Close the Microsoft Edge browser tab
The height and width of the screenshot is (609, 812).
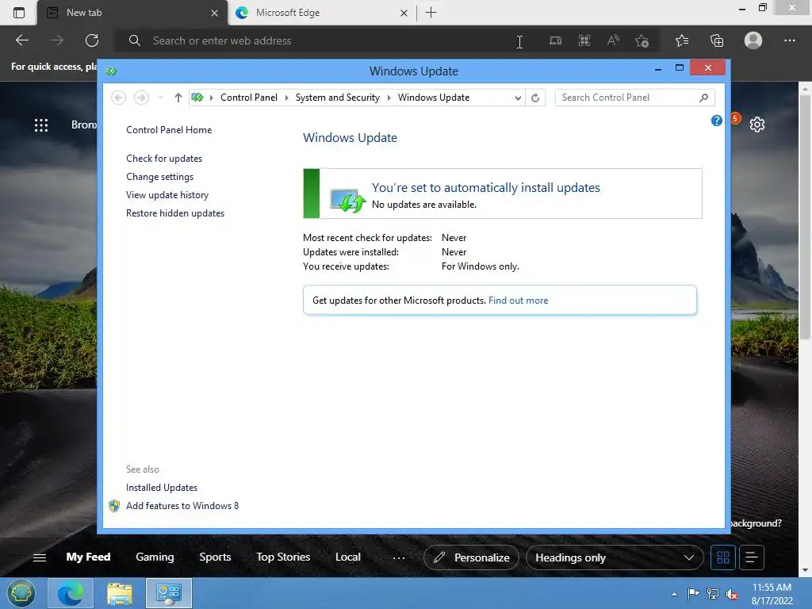click(x=404, y=13)
